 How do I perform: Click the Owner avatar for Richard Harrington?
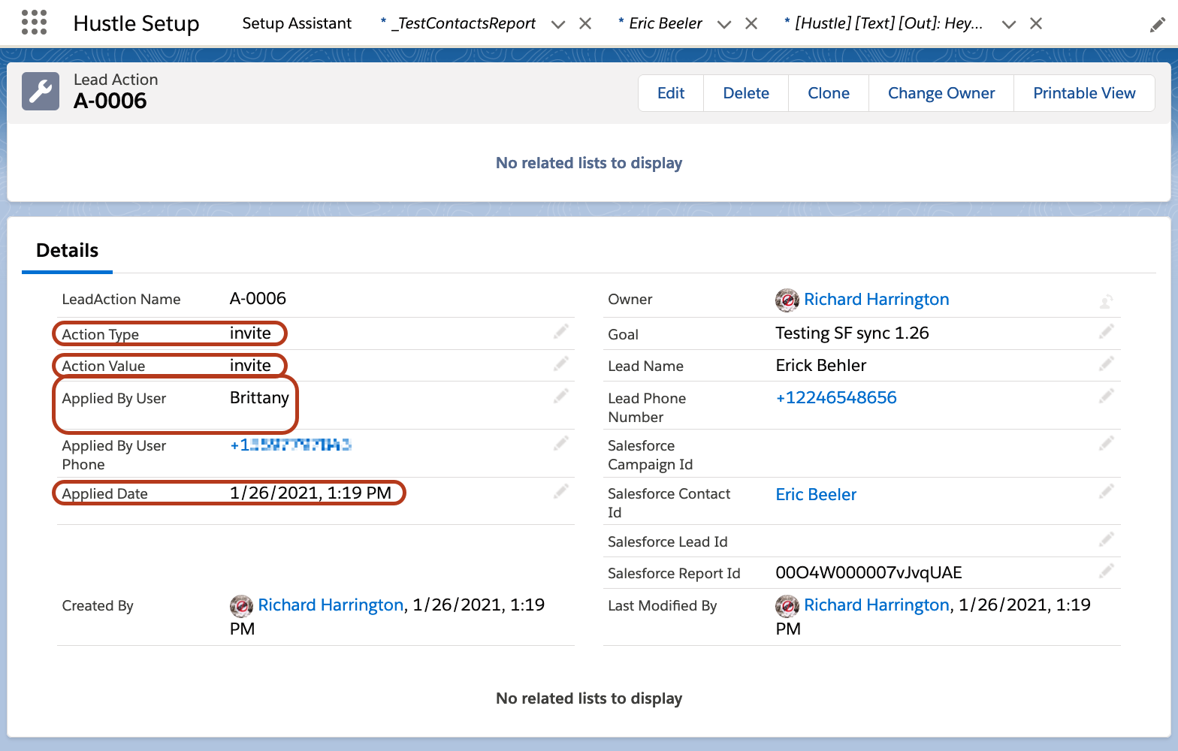coord(787,300)
